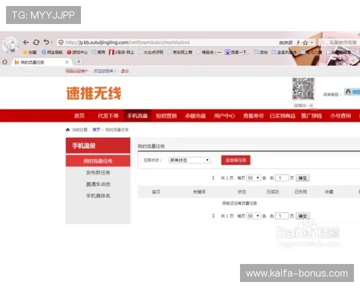Open the 唯品会 bookmark
The image size is (360, 288).
click(209, 52)
